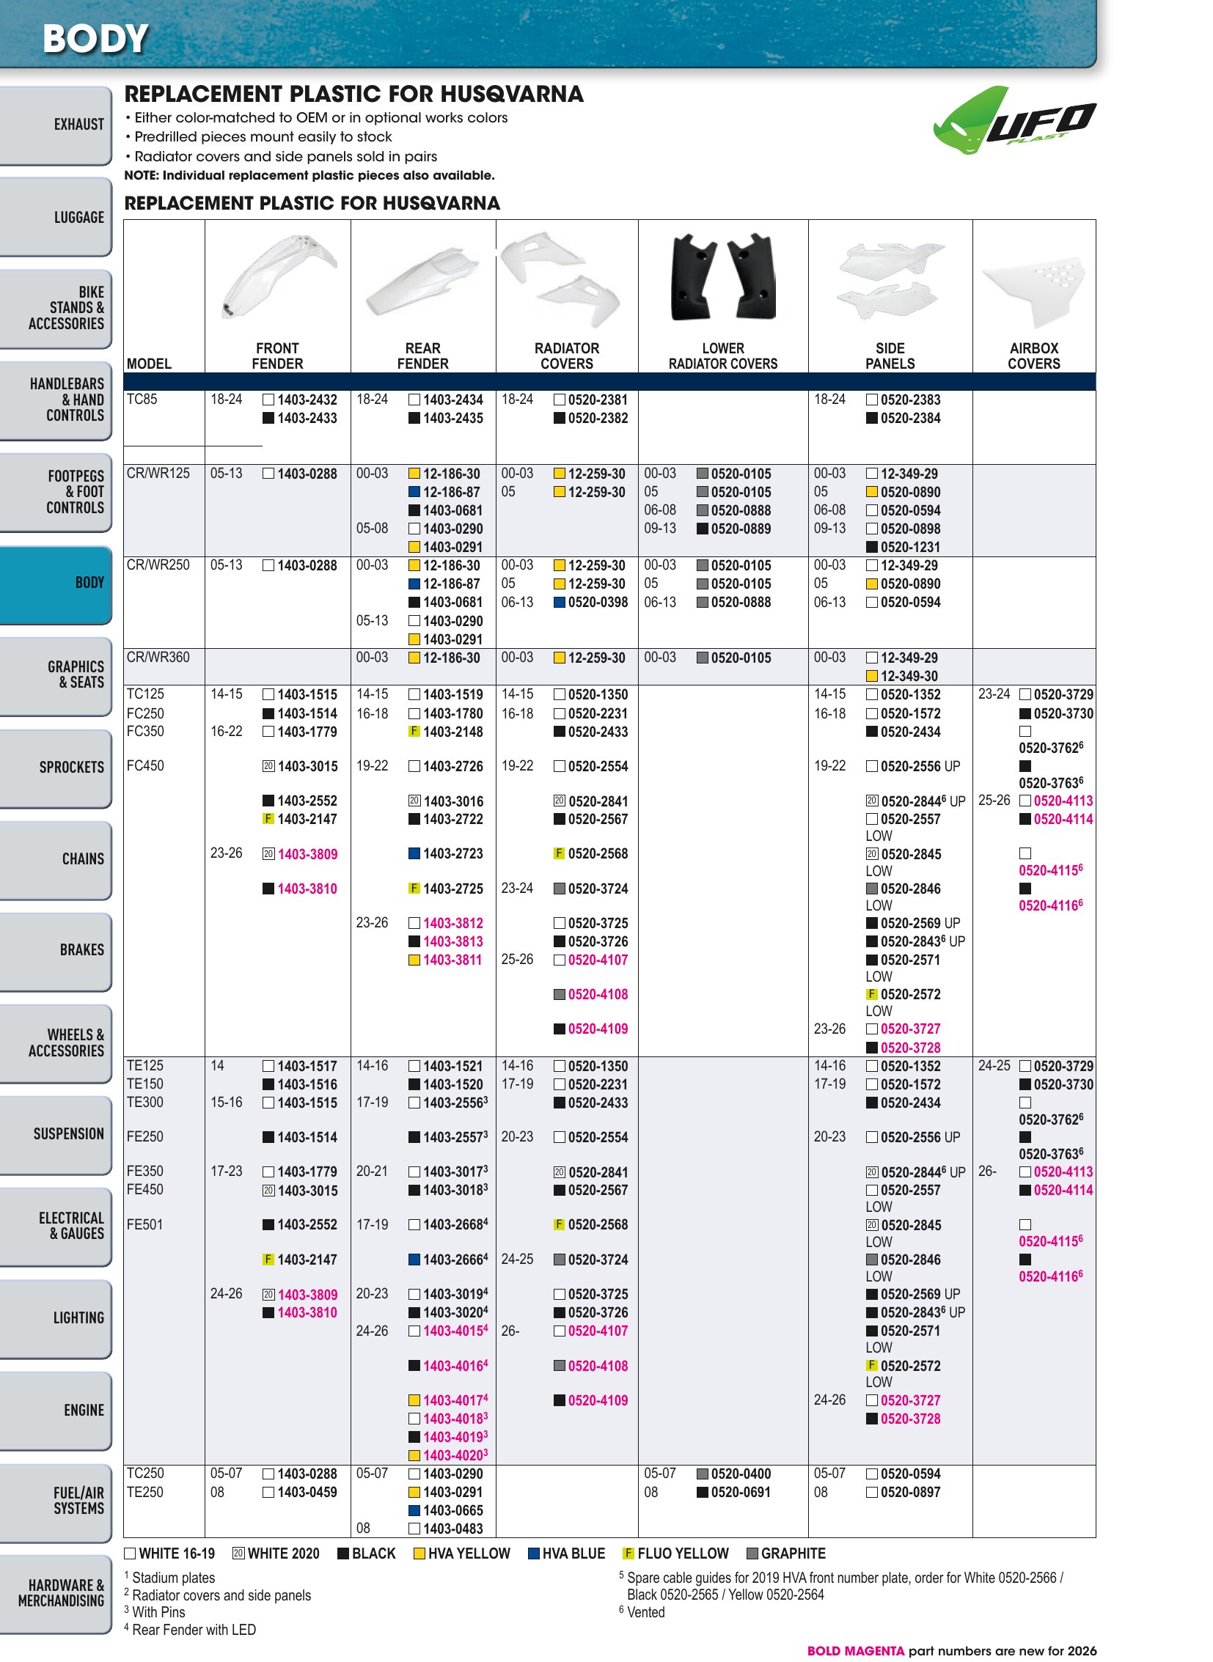
Task: Click the White 16-19 legend swatch
Action: click(x=130, y=1553)
